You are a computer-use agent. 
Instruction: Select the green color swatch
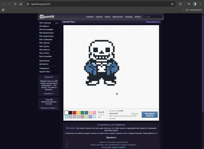[x=82, y=113]
